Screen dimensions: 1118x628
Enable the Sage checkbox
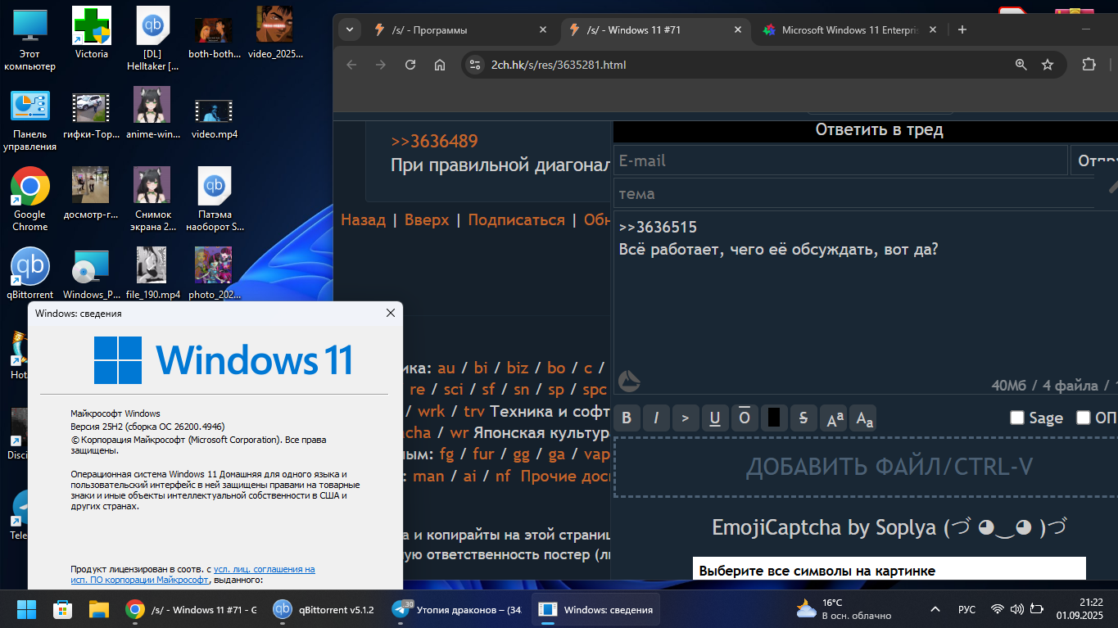[1016, 418]
